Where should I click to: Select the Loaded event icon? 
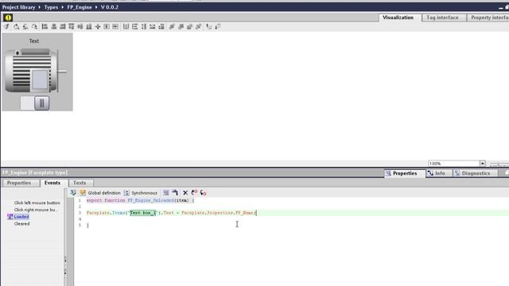[10, 217]
